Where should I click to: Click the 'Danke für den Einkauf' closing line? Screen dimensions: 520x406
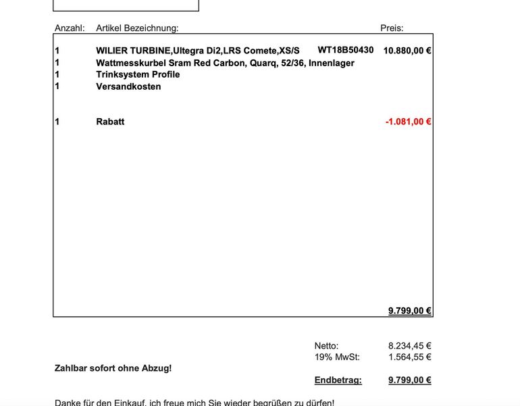(x=194, y=403)
